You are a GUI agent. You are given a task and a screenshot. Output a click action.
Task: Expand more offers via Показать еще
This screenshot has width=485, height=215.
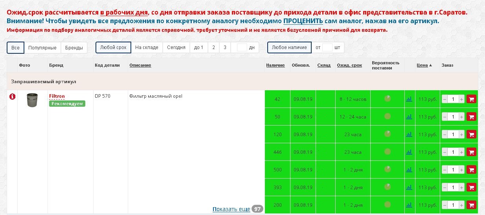pos(231,209)
